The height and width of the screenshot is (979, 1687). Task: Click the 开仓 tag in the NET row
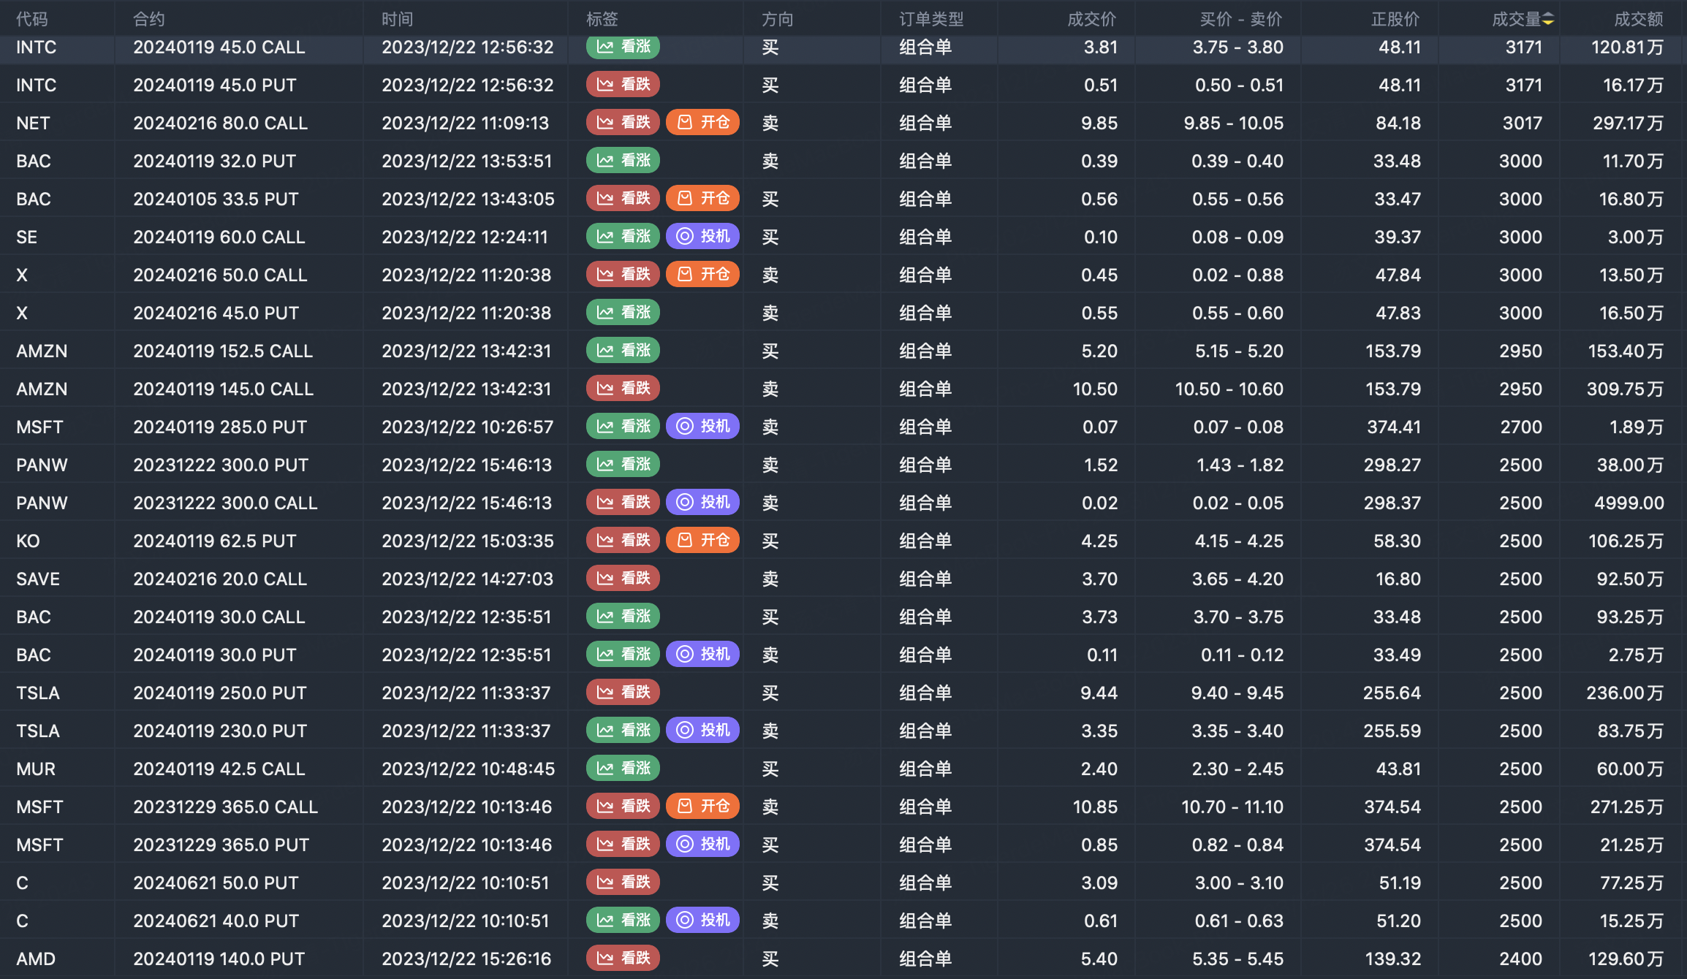(702, 123)
